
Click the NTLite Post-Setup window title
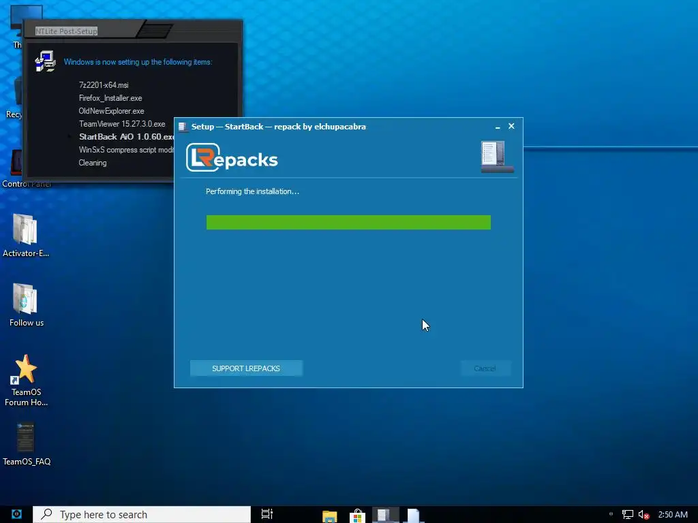pos(66,31)
